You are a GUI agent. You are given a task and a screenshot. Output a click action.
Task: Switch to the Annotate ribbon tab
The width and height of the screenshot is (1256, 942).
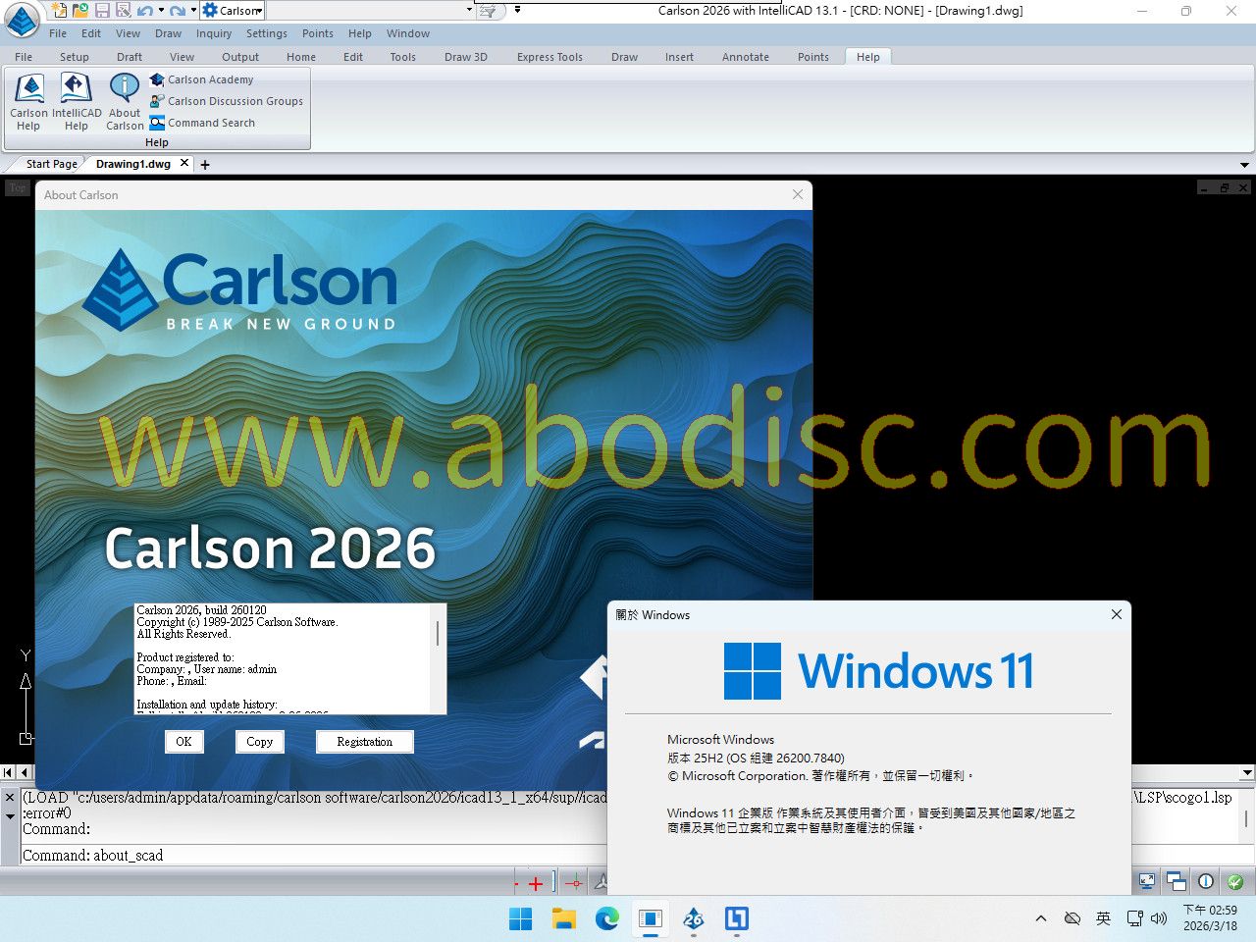coord(745,57)
